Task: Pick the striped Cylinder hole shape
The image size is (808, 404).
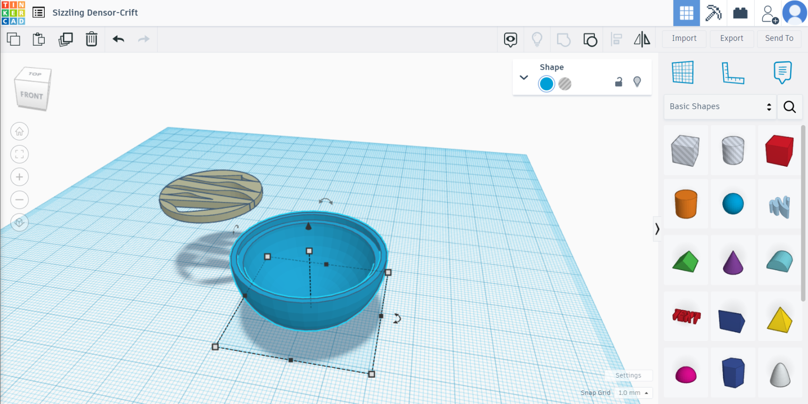Action: [x=733, y=150]
